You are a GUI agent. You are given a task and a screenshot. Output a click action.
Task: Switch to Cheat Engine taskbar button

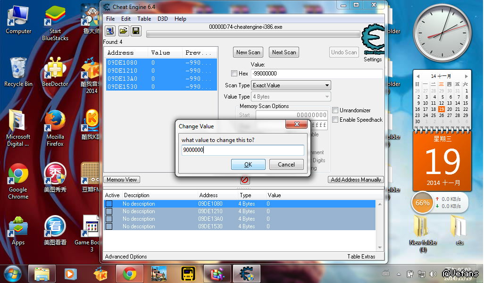tap(246, 274)
